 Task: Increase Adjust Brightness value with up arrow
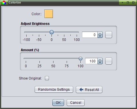pyautogui.click(x=100, y=33)
